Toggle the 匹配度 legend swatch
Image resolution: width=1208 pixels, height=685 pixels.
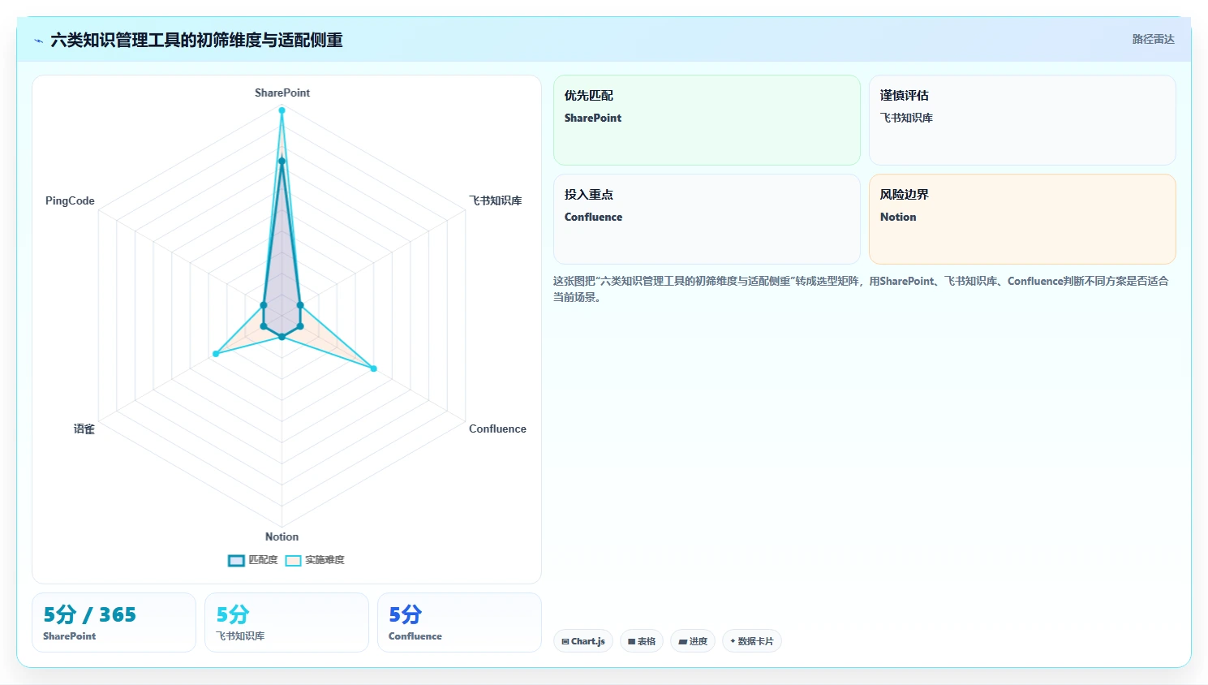pos(236,560)
